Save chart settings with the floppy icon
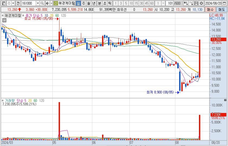The width and height of the screenshot is (228, 146). click(x=196, y=3)
